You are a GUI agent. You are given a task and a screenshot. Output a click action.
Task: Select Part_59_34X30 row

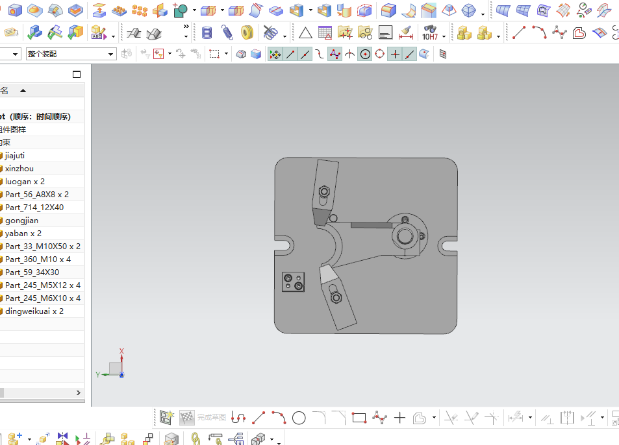tap(32, 272)
